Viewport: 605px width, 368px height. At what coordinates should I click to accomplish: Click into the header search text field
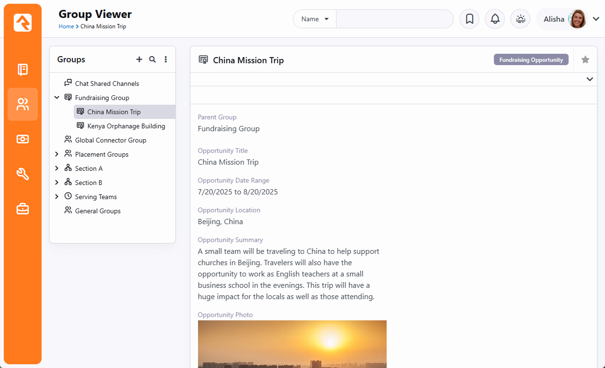(x=394, y=19)
